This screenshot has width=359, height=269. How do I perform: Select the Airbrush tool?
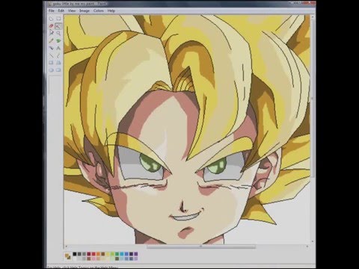click(51, 48)
